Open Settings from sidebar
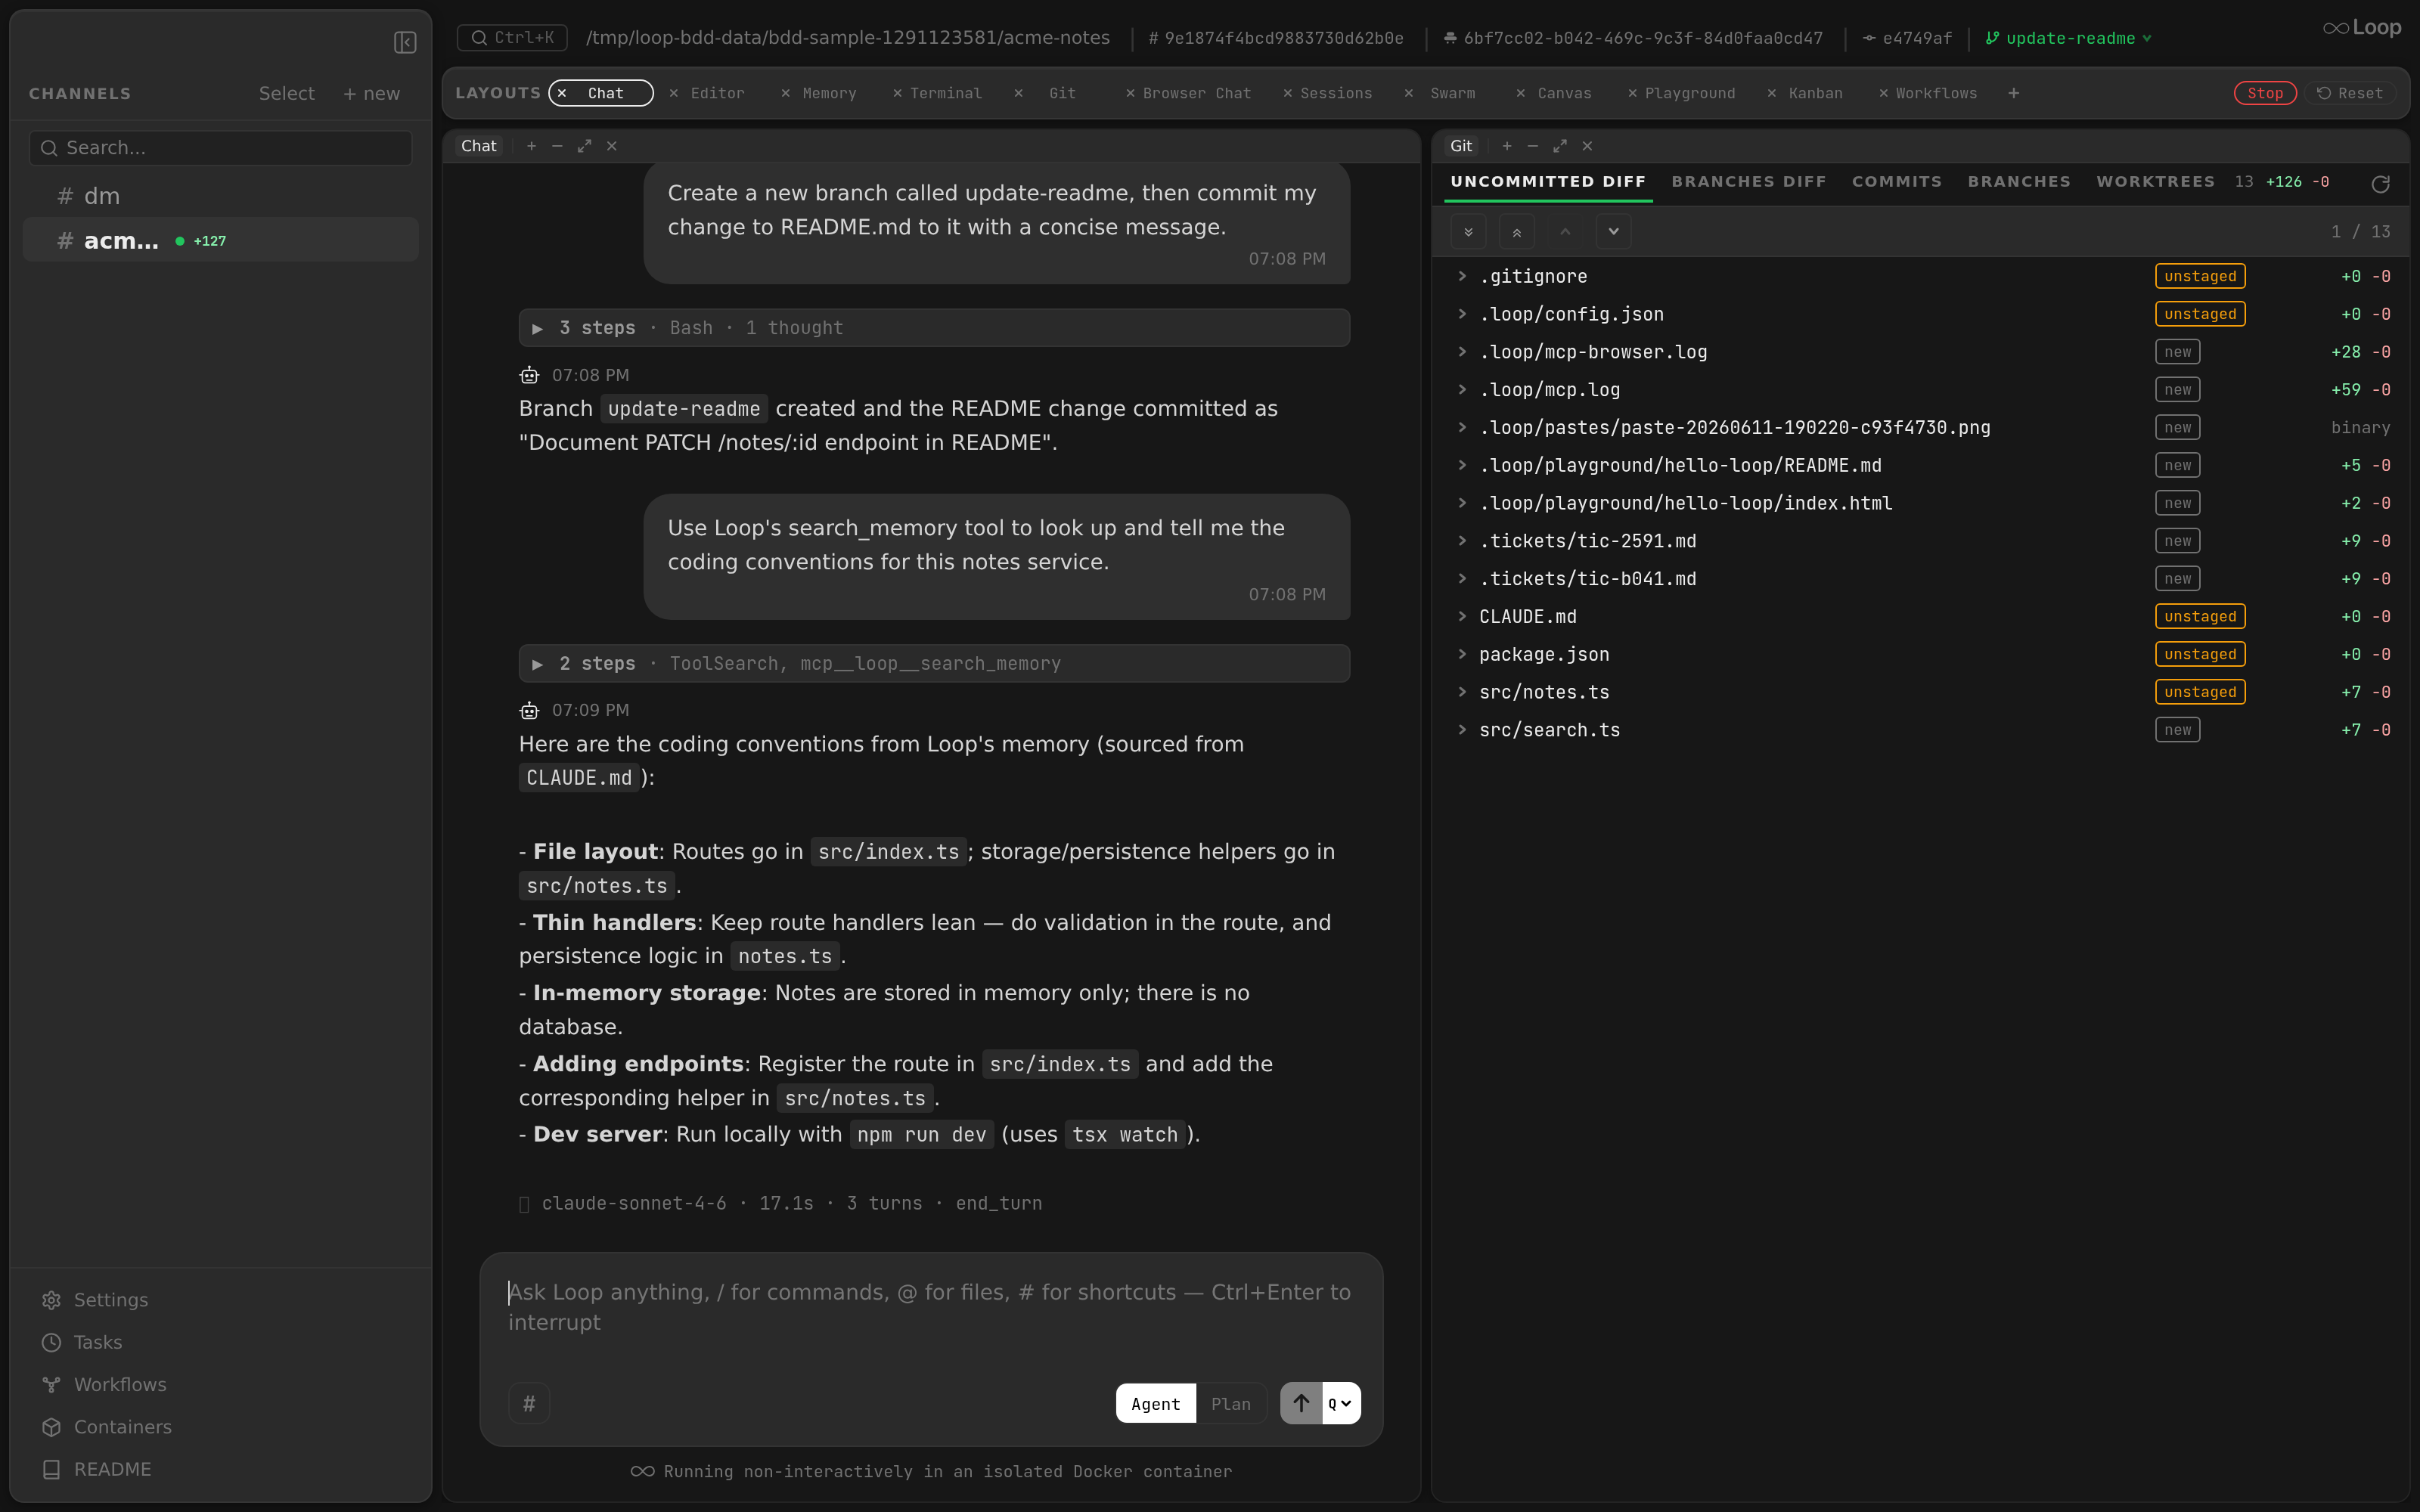This screenshot has height=1512, width=2420. [x=95, y=1300]
